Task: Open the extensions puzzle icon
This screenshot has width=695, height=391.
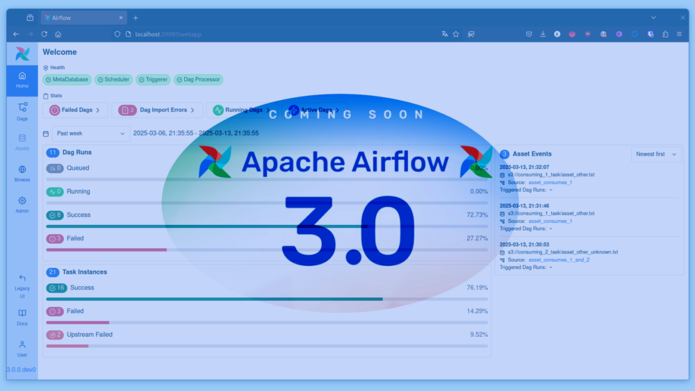Action: click(665, 34)
